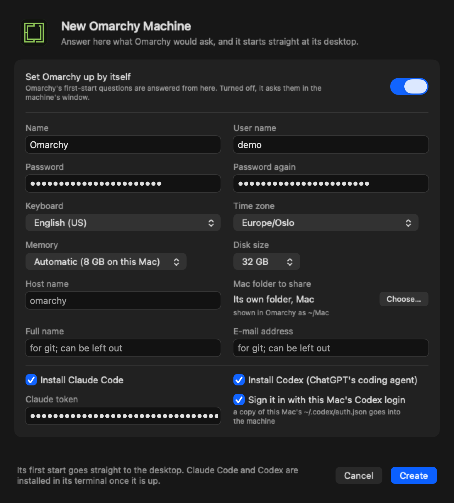Click the Cancel button

click(359, 475)
